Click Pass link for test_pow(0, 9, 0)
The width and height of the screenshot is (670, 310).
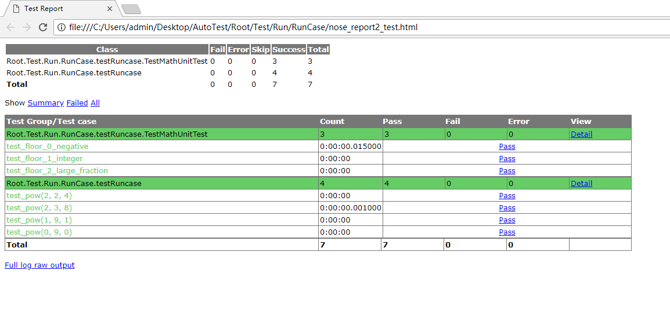pos(507,232)
